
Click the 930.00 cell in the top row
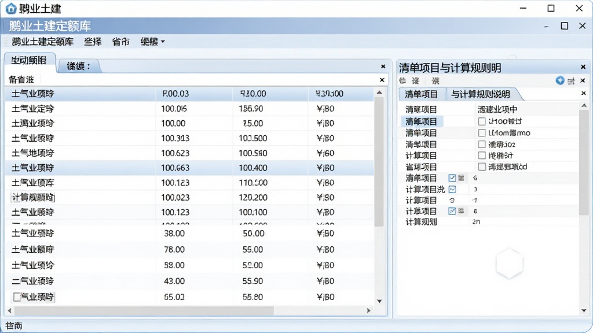253,94
